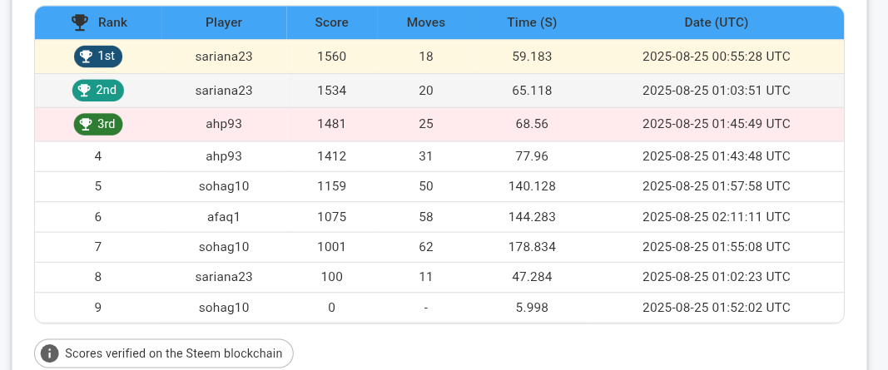Select the Scores verified on Steem blockchain chip
888x370 pixels.
(164, 353)
